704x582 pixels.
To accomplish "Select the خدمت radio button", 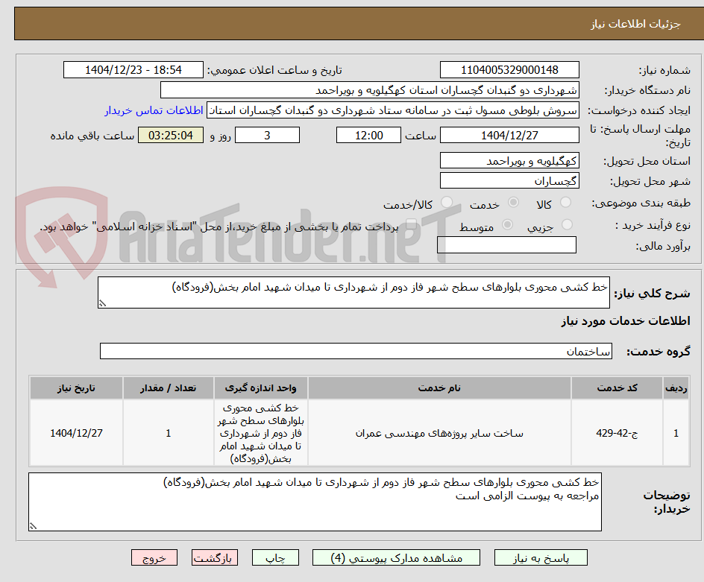I will click(513, 203).
